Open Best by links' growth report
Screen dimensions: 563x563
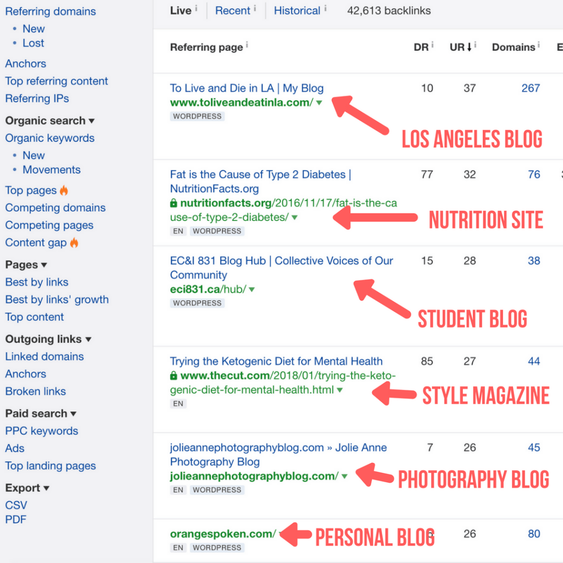tap(57, 300)
